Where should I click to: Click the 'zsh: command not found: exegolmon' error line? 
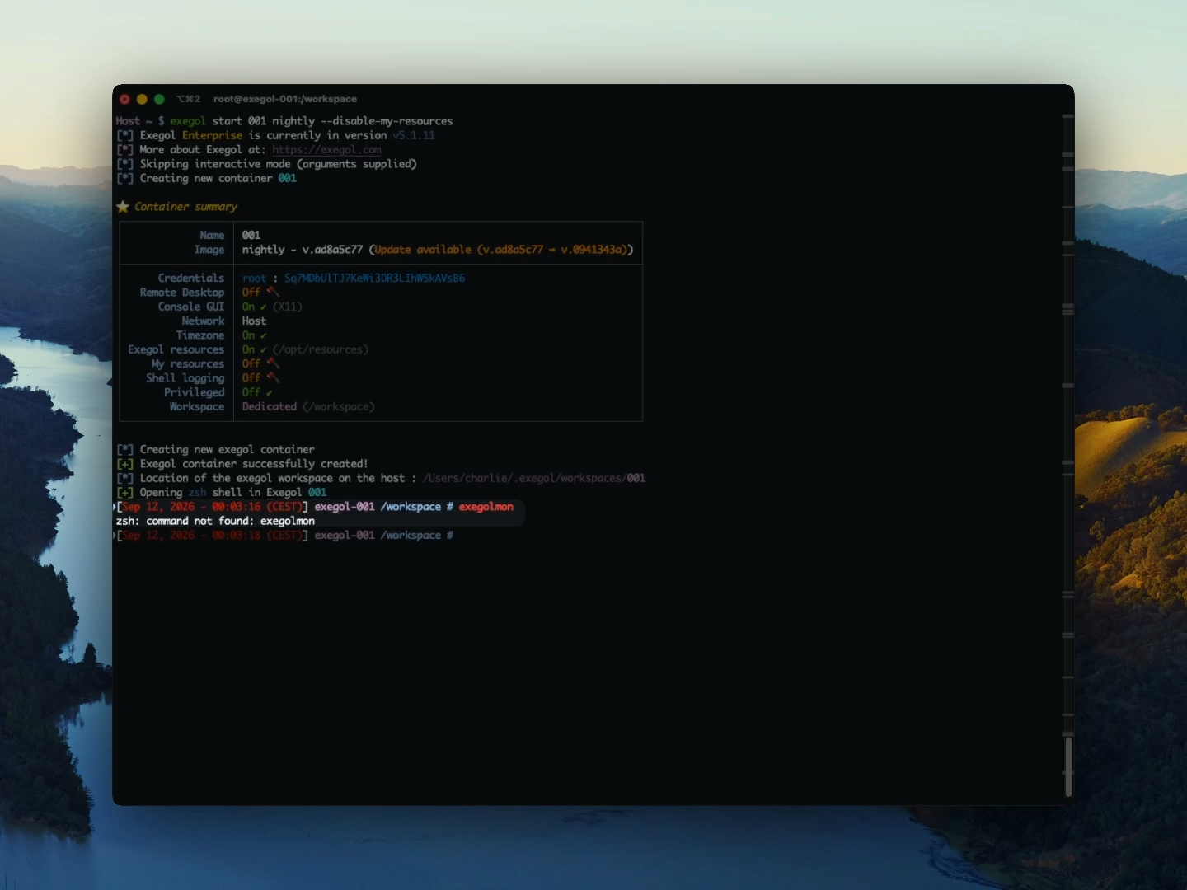[215, 521]
